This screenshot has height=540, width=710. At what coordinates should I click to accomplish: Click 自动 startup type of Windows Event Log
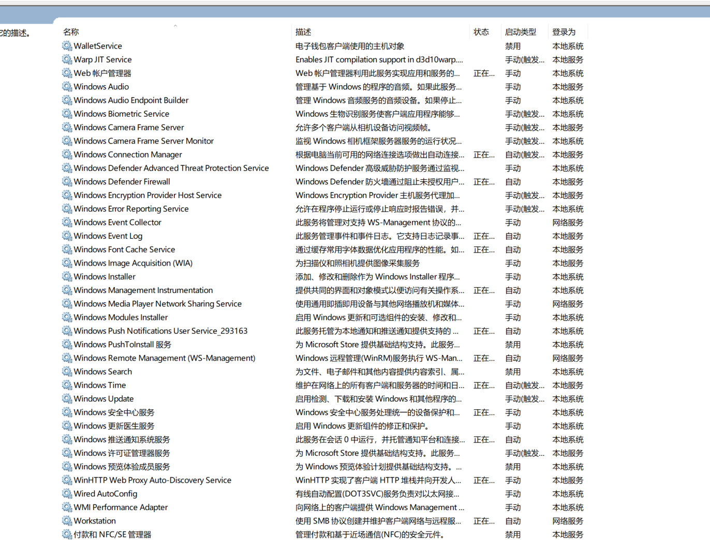coord(513,236)
